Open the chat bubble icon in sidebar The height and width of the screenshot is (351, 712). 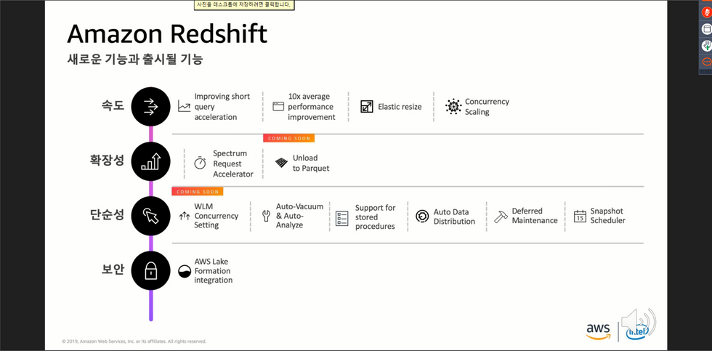(707, 62)
